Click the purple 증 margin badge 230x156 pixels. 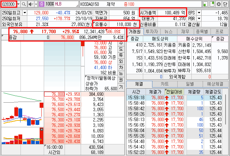click(41, 4)
